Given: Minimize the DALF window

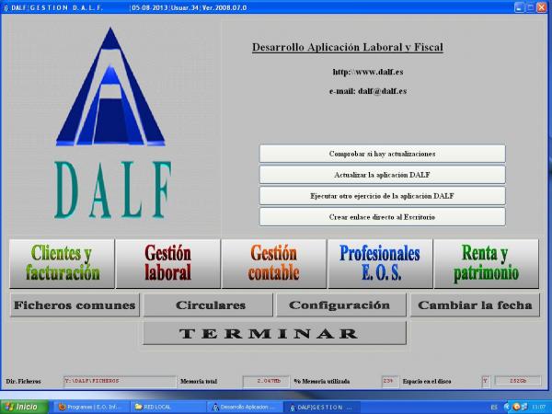Looking at the screenshot, I should coord(519,7).
